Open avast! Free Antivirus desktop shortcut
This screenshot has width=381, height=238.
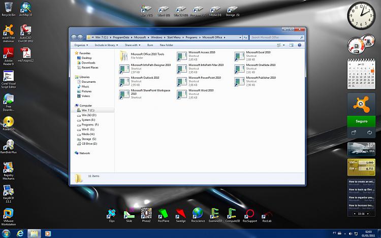(8, 33)
